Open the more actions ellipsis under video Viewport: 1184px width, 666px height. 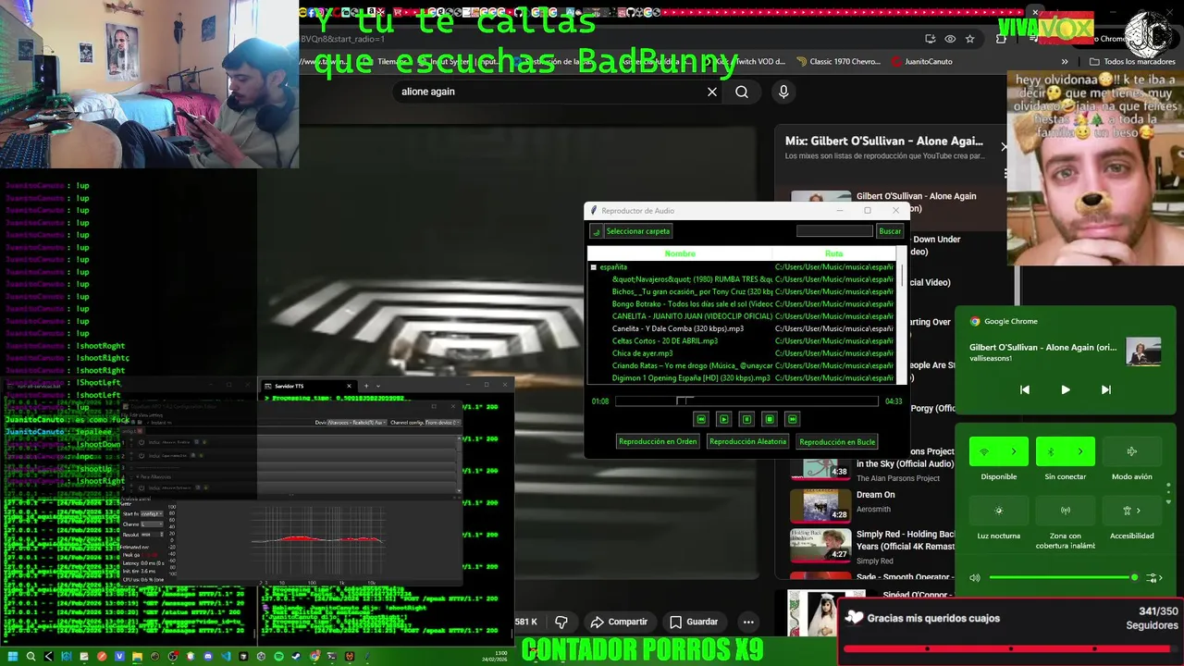click(x=748, y=622)
